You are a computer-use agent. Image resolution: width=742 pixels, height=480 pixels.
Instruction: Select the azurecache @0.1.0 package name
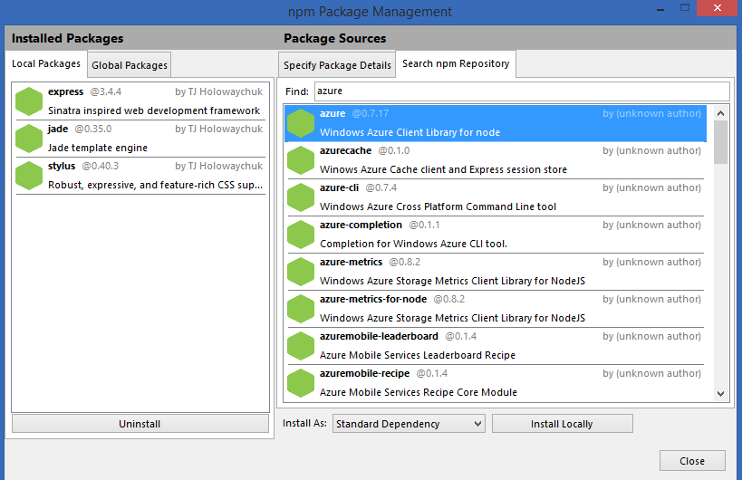345,151
